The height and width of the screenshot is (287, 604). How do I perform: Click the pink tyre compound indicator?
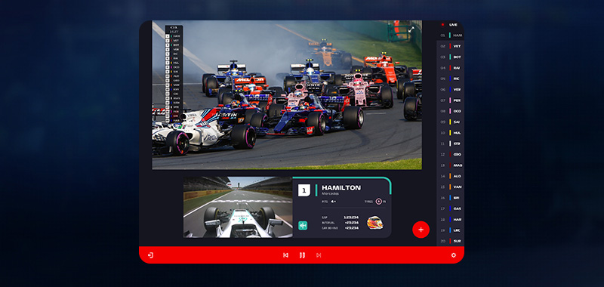pyautogui.click(x=379, y=201)
